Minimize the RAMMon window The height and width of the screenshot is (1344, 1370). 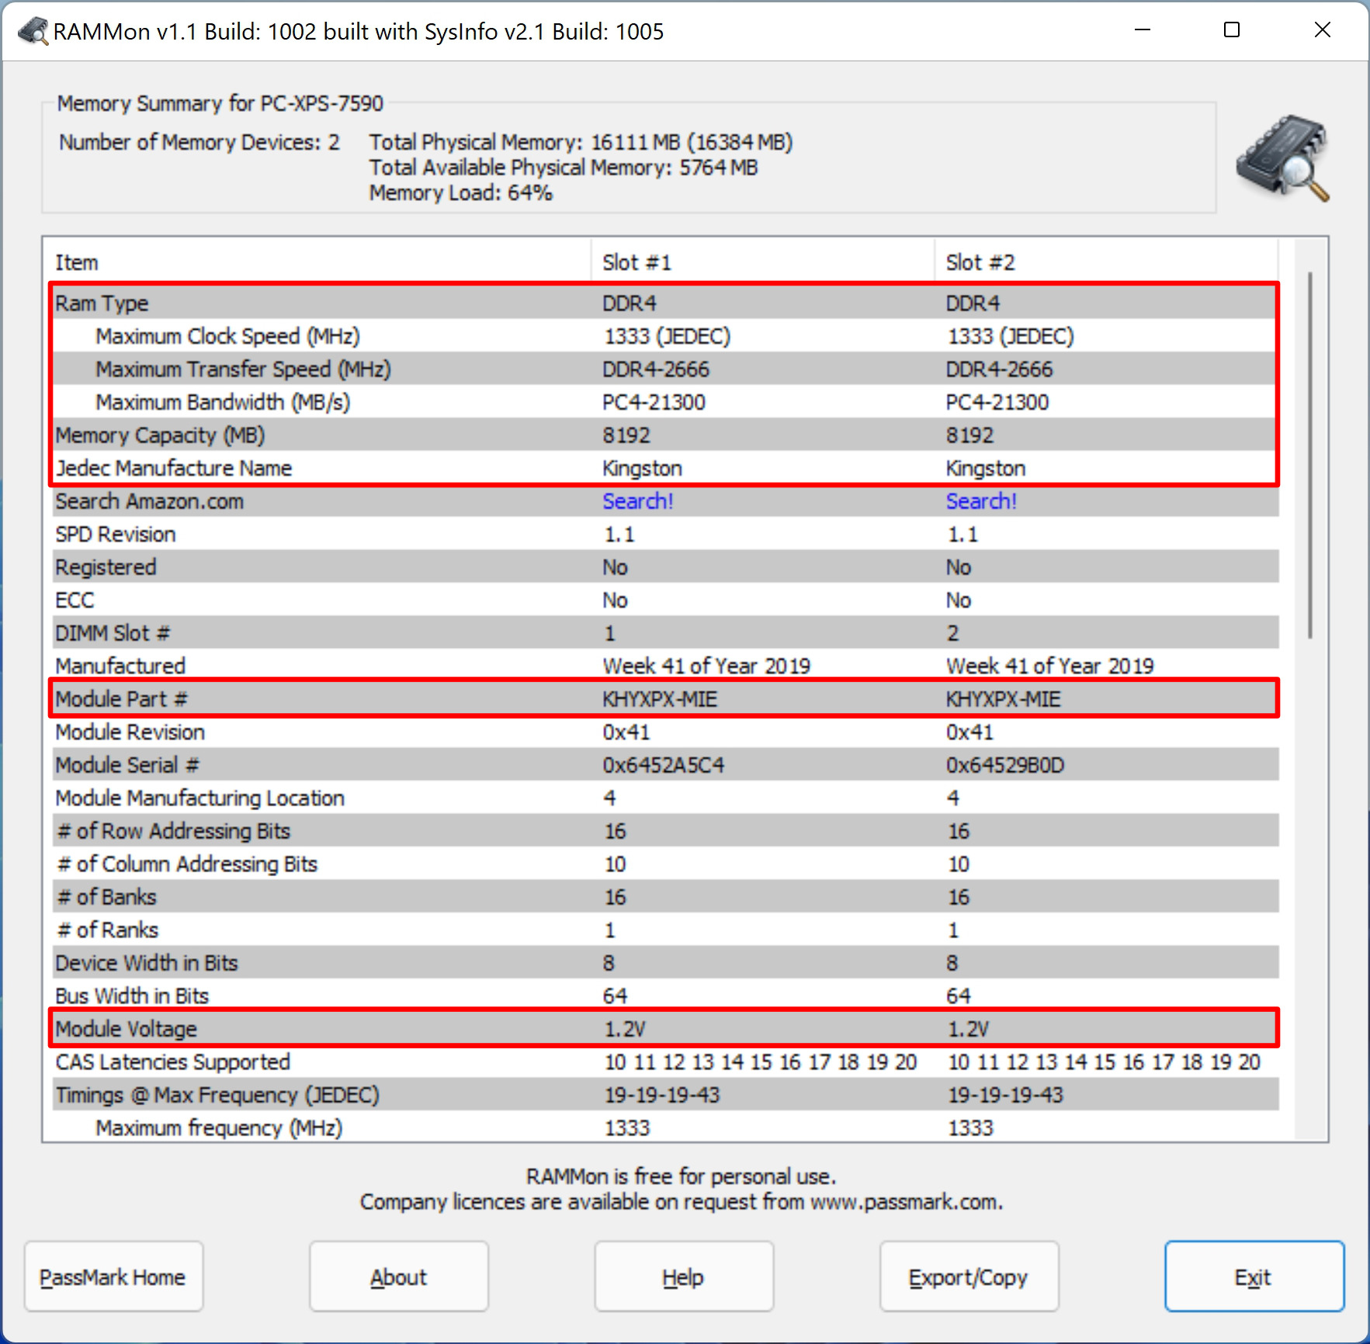pos(1143,30)
